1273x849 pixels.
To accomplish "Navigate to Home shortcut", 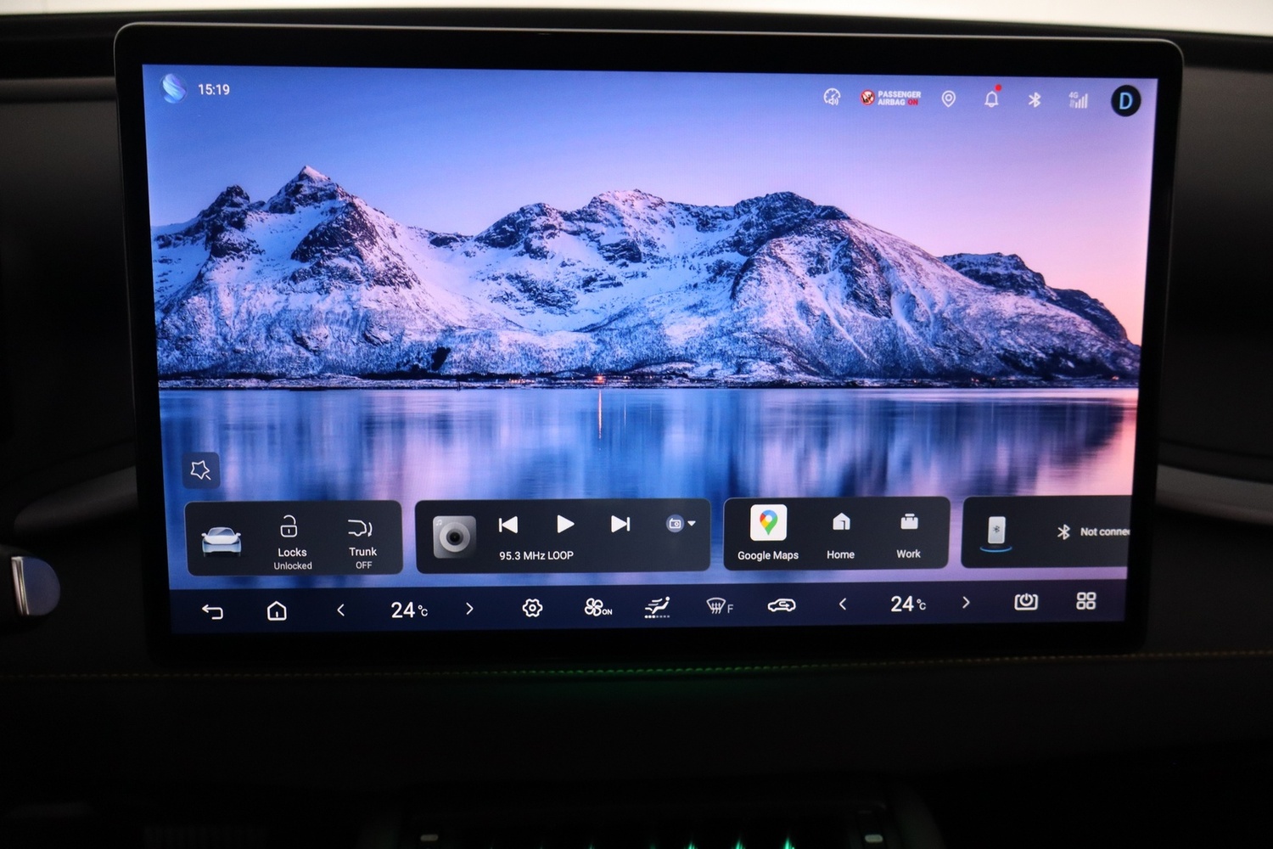I will tap(840, 535).
